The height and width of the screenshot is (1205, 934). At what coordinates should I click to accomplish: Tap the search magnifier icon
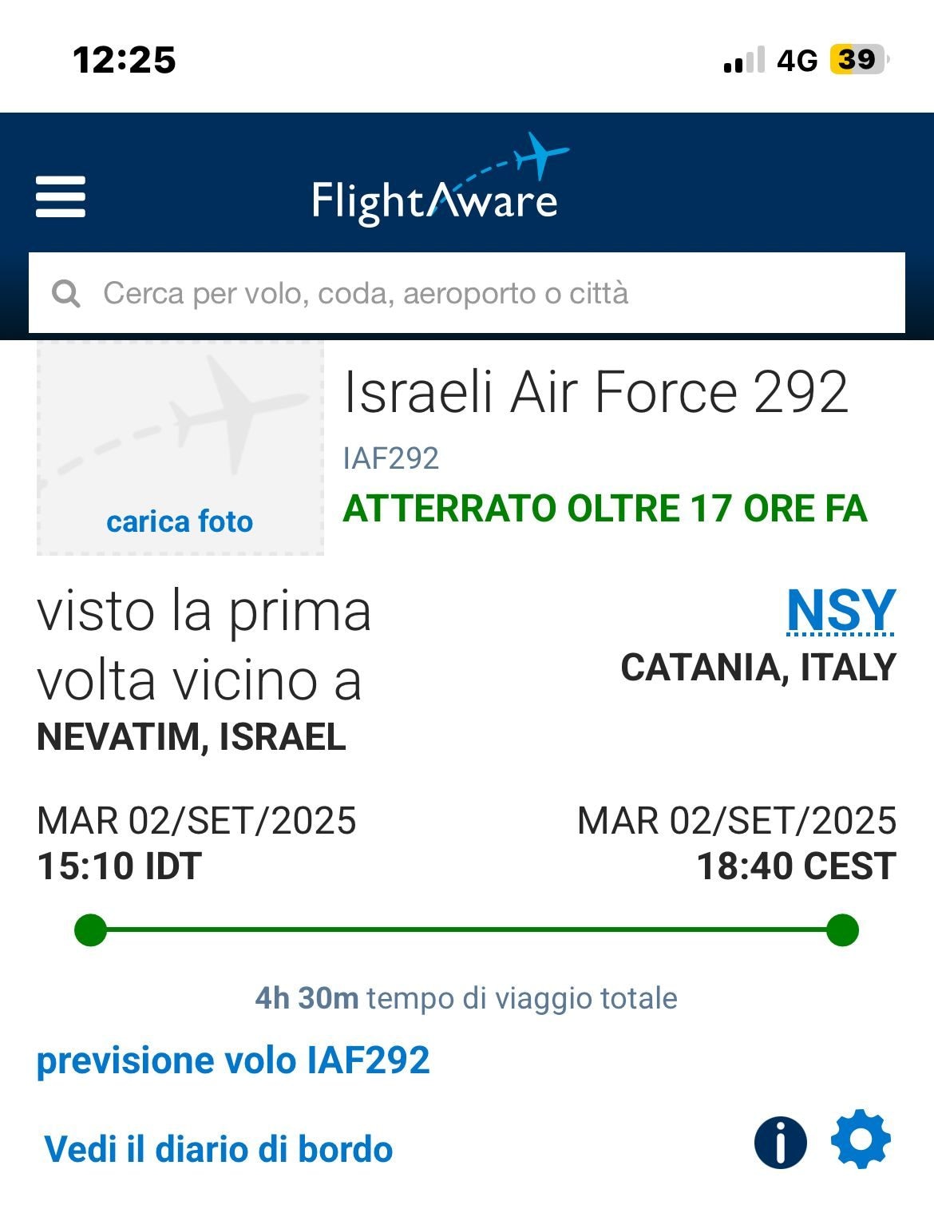coord(66,293)
